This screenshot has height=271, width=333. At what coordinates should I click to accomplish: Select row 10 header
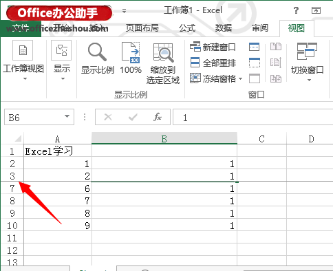[12, 226]
